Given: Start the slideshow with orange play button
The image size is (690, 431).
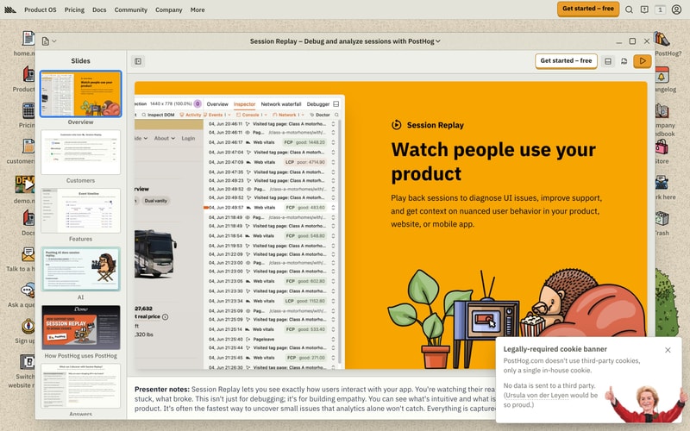Looking at the screenshot, I should [643, 61].
